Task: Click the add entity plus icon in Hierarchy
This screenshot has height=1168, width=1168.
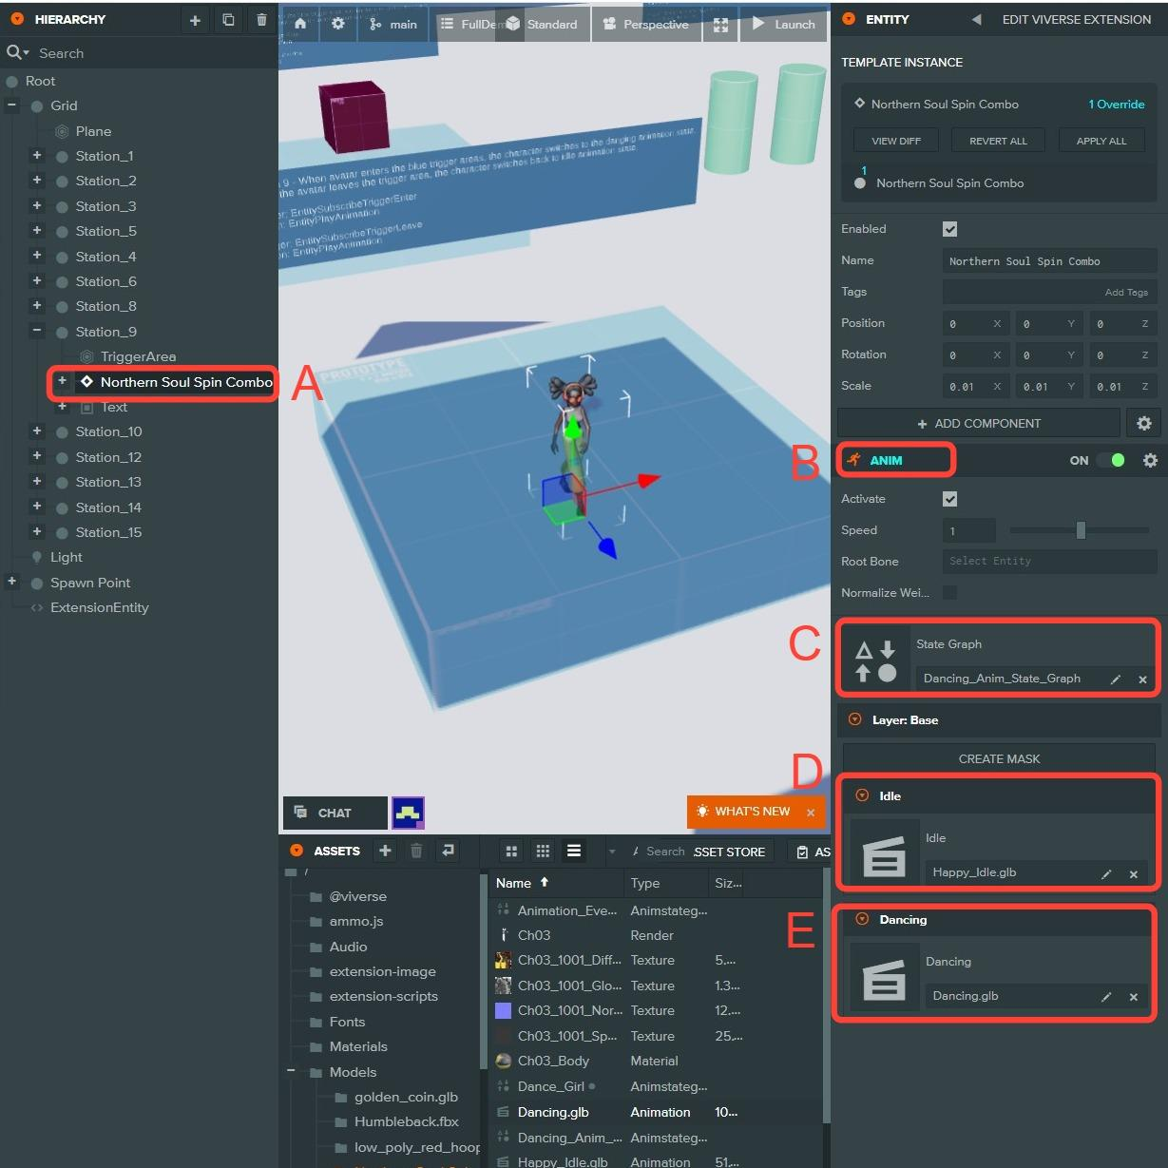Action: click(195, 20)
